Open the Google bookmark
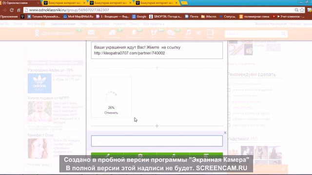Image resolution: width=312 pixels, height=175 pixels. tap(139, 17)
